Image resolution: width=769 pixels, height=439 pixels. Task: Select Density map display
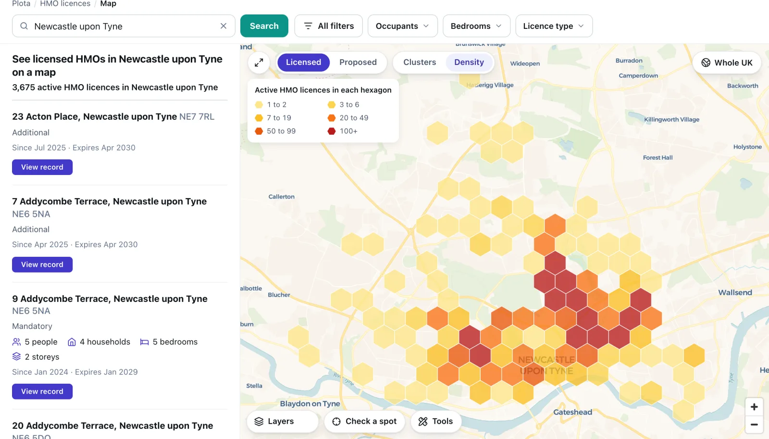tap(469, 63)
